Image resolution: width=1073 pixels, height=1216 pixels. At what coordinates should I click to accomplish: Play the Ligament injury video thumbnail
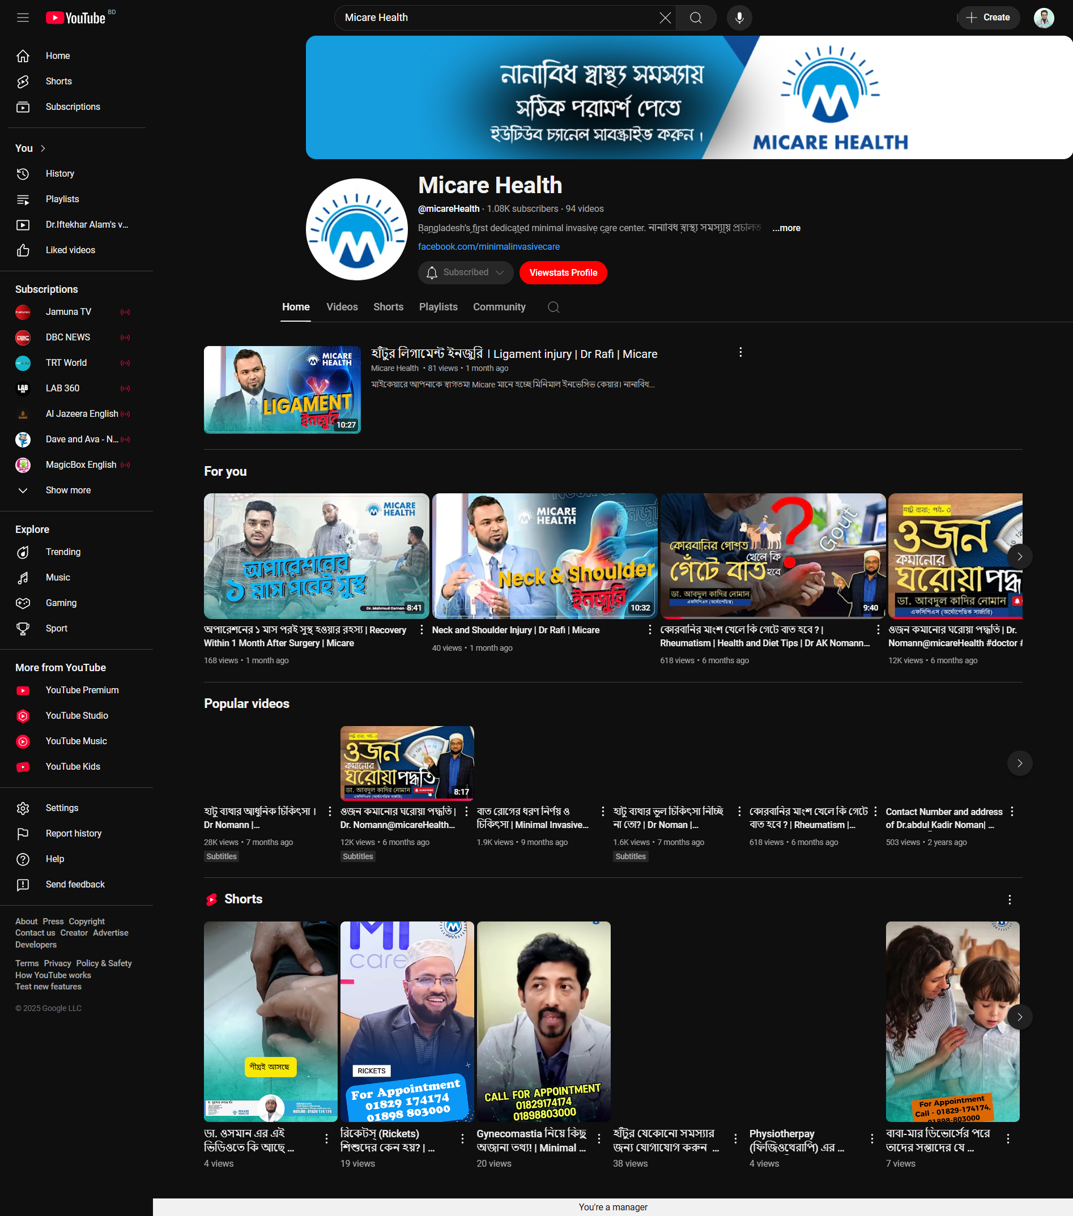tap(282, 390)
